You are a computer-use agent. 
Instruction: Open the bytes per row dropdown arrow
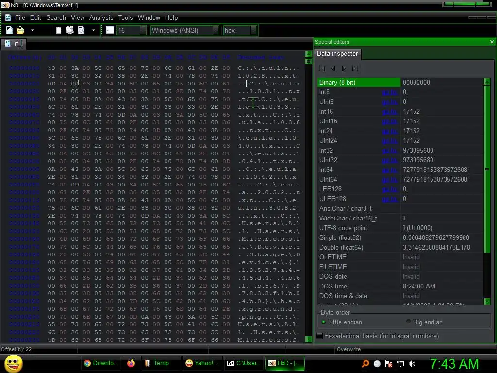(x=143, y=31)
